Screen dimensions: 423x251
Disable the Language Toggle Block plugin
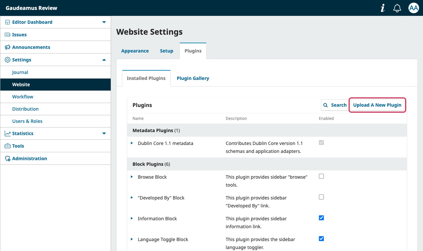[321, 239]
